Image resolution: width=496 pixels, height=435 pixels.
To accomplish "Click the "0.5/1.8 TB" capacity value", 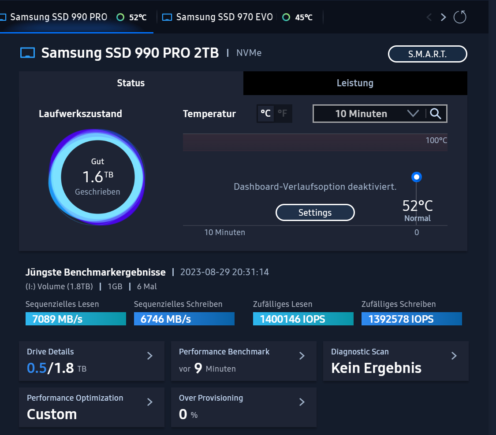I will 56,368.
